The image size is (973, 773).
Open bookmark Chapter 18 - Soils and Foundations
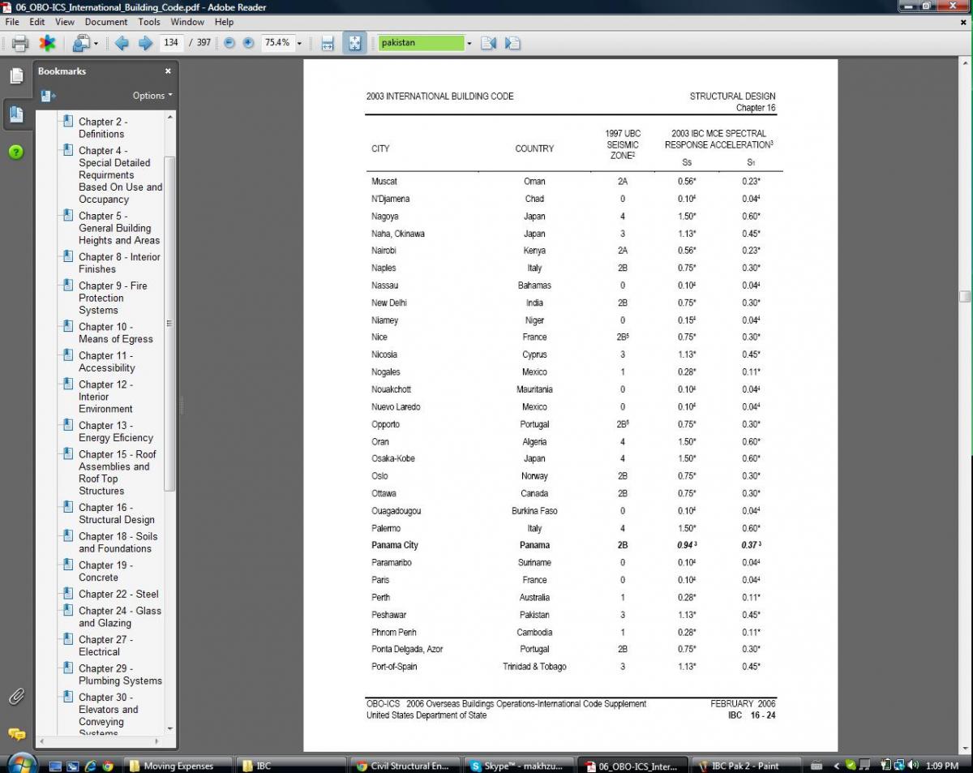(x=118, y=542)
